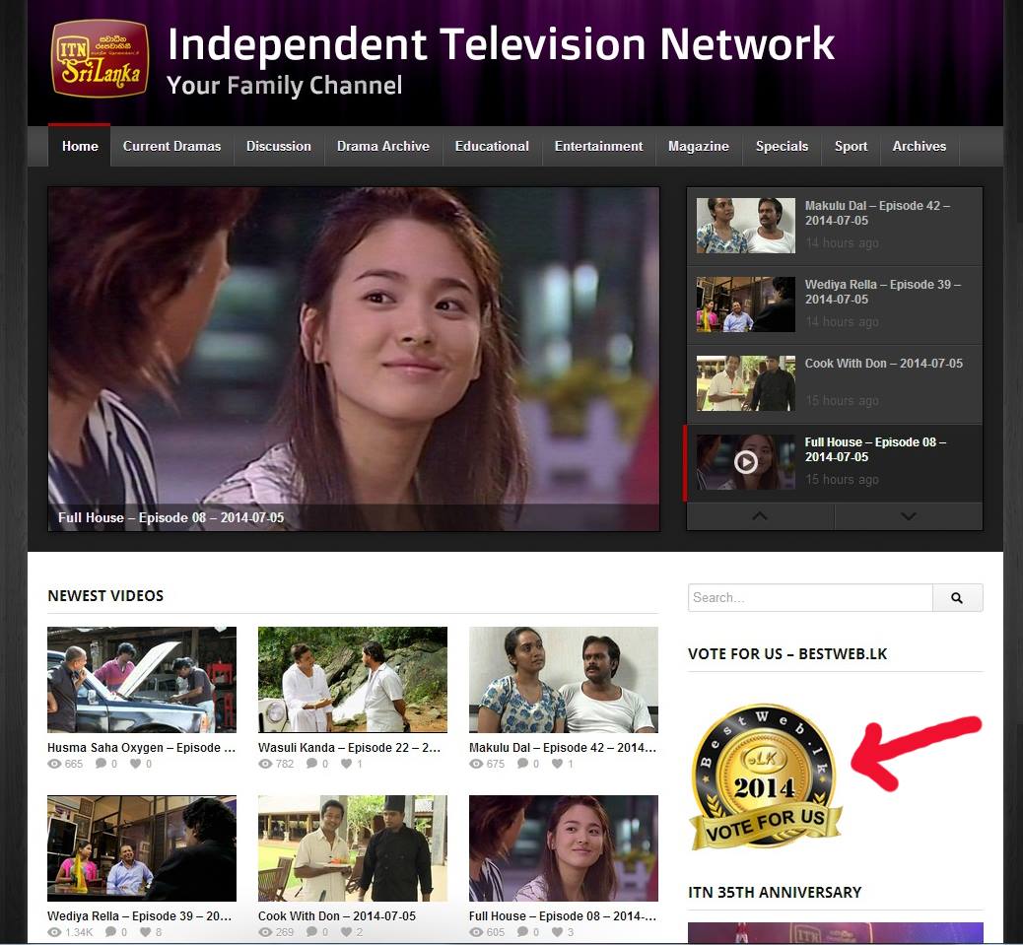
Task: Open Cook With Don thumbnail in Newest Videos
Action: tap(352, 848)
